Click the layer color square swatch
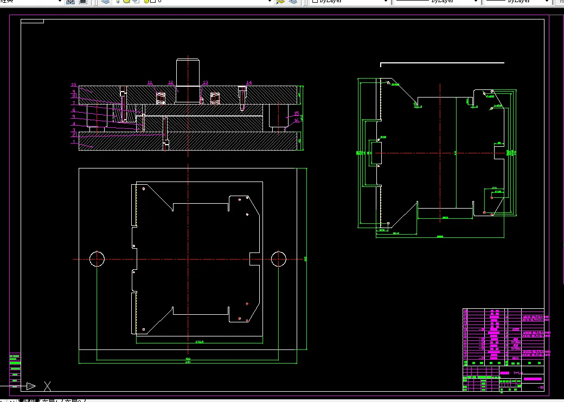Screen dimensions: 564x402 (x=153, y=2)
